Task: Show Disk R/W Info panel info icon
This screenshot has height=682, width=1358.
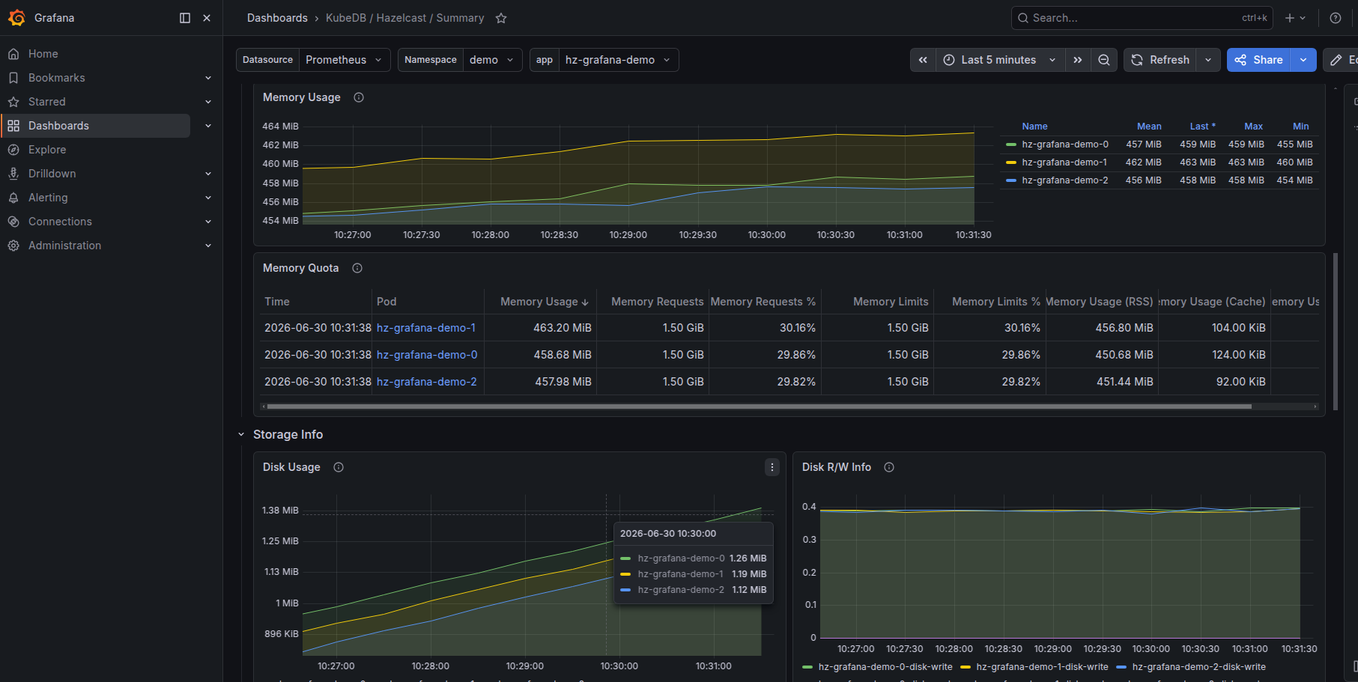Action: [x=889, y=467]
